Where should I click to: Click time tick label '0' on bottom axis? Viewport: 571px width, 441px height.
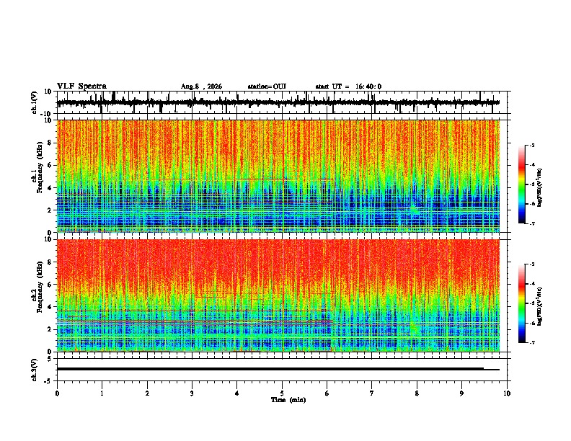click(57, 393)
